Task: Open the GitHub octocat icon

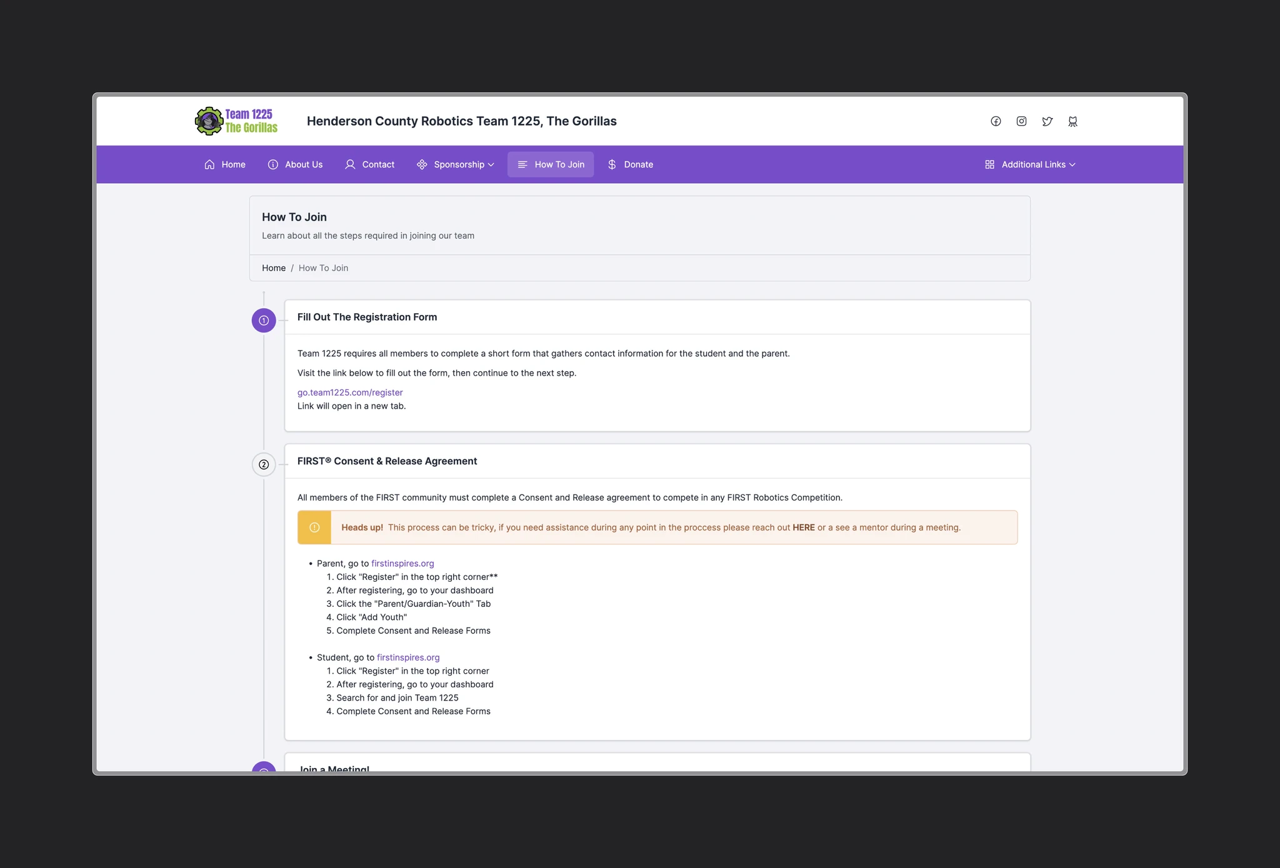Action: pyautogui.click(x=1072, y=121)
